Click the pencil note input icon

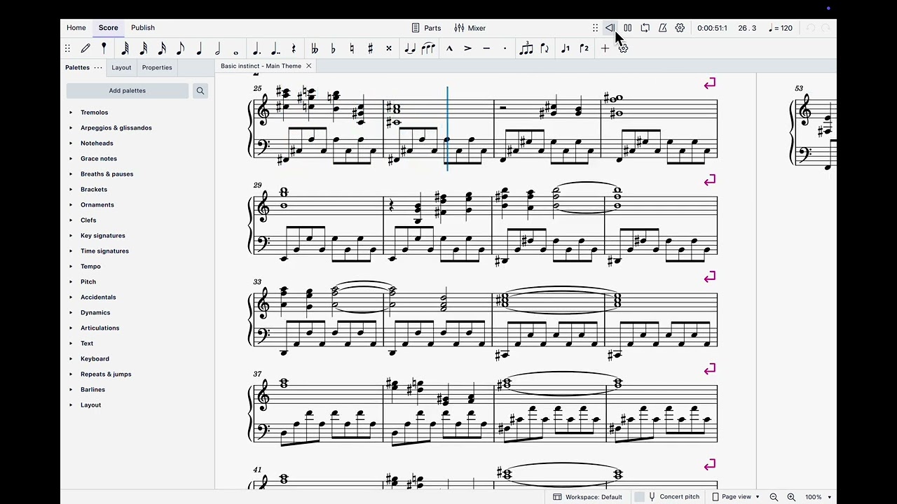coord(85,48)
